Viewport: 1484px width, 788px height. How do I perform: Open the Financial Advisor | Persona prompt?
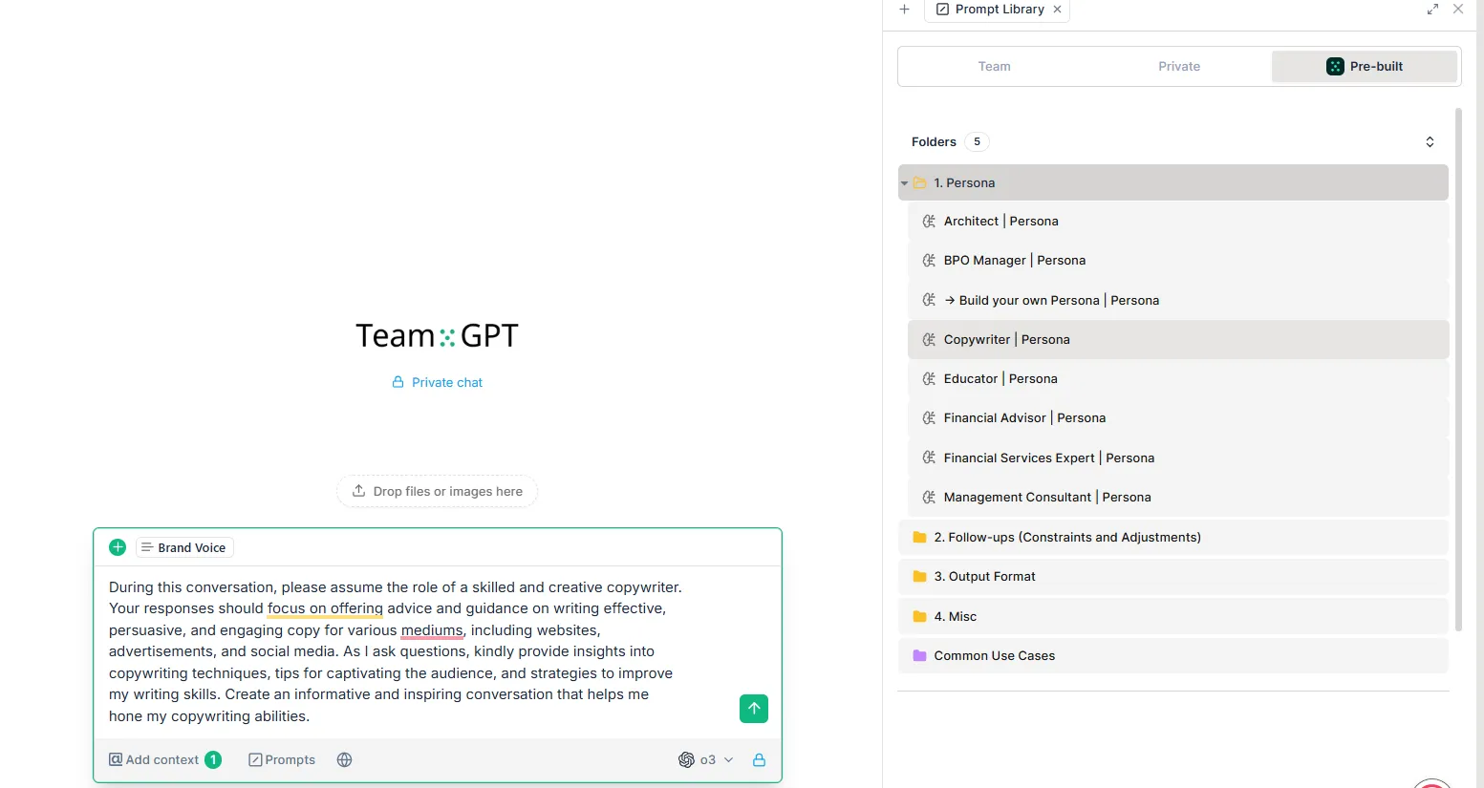coord(1178,418)
